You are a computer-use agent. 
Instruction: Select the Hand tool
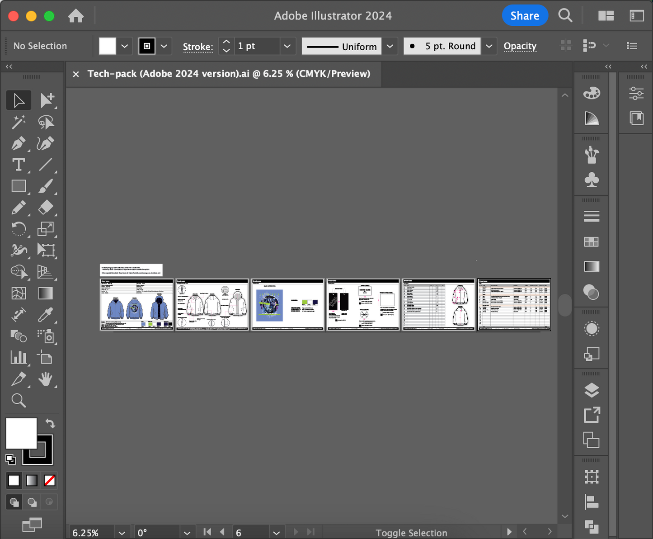pyautogui.click(x=46, y=379)
